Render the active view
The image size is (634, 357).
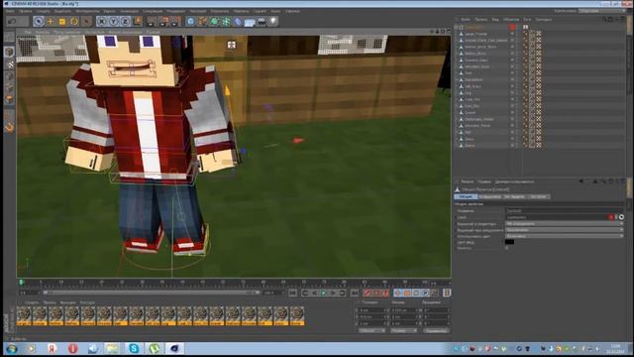152,21
